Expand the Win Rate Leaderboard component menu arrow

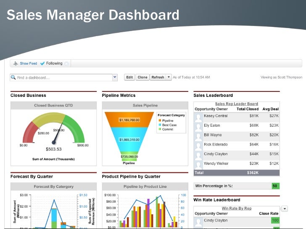click(285, 209)
